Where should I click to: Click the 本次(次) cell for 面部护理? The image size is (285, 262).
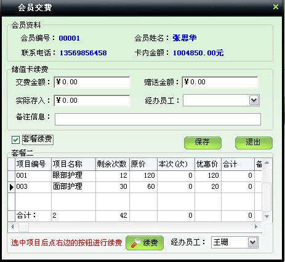[176, 187]
